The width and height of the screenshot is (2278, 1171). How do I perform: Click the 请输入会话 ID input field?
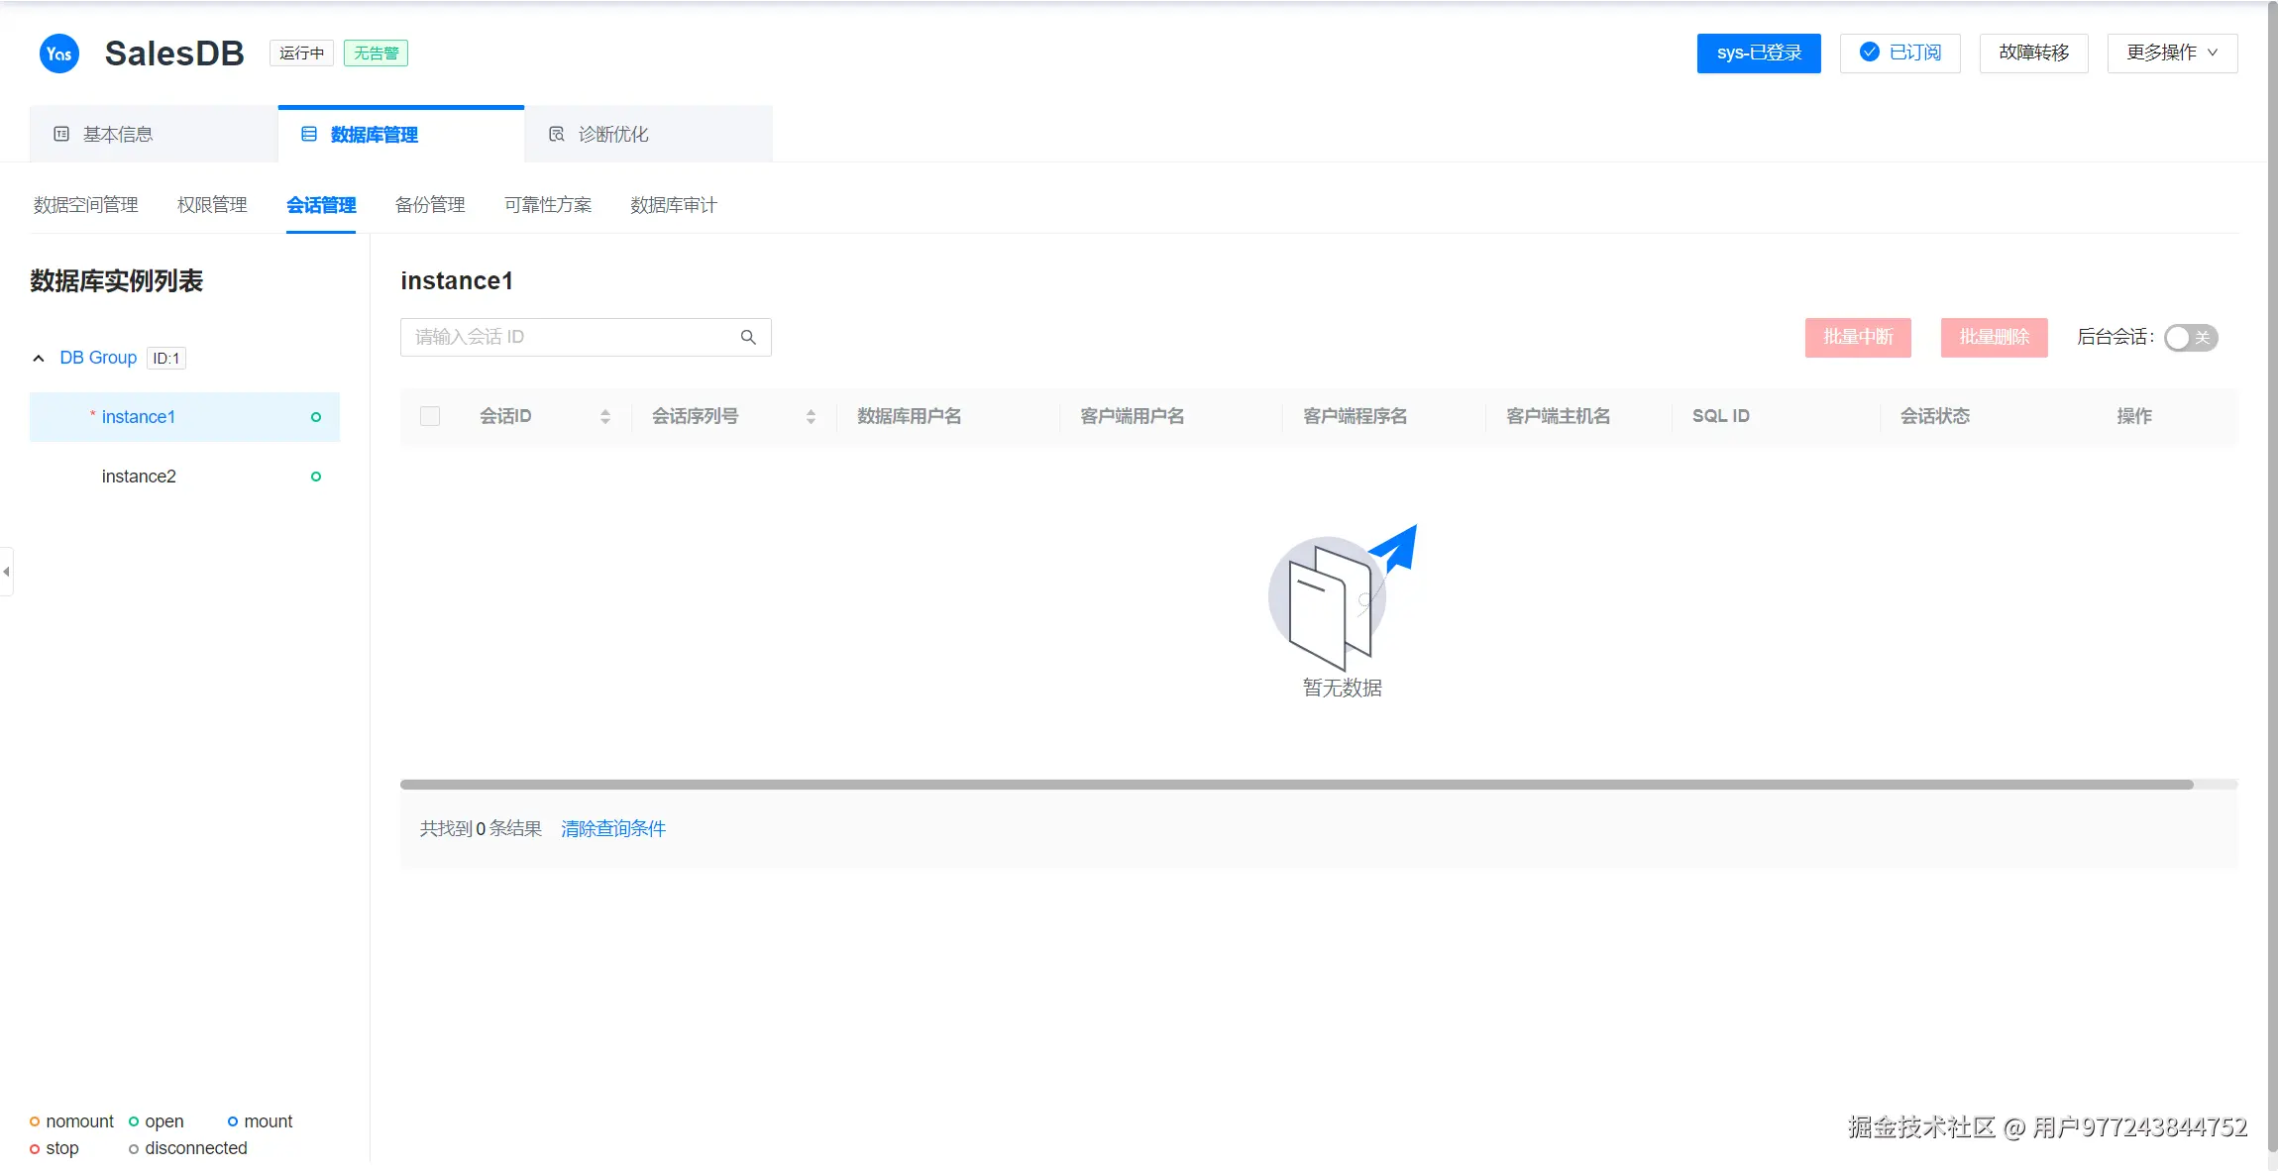(x=570, y=338)
